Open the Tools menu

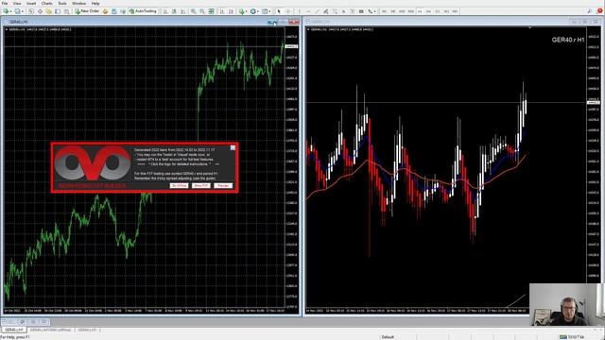pos(62,3)
